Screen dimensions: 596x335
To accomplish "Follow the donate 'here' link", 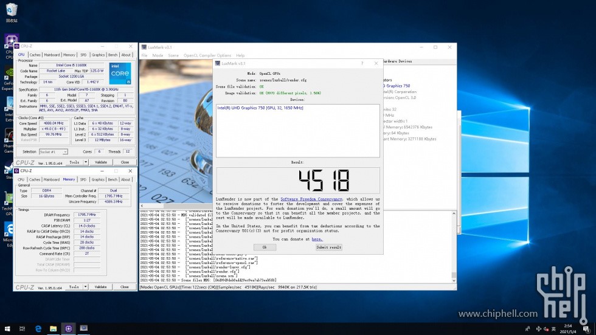I will click(317, 240).
